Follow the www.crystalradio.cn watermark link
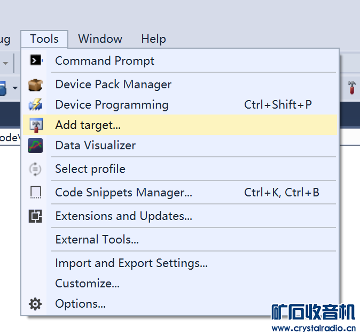The image size is (360, 335). [314, 328]
